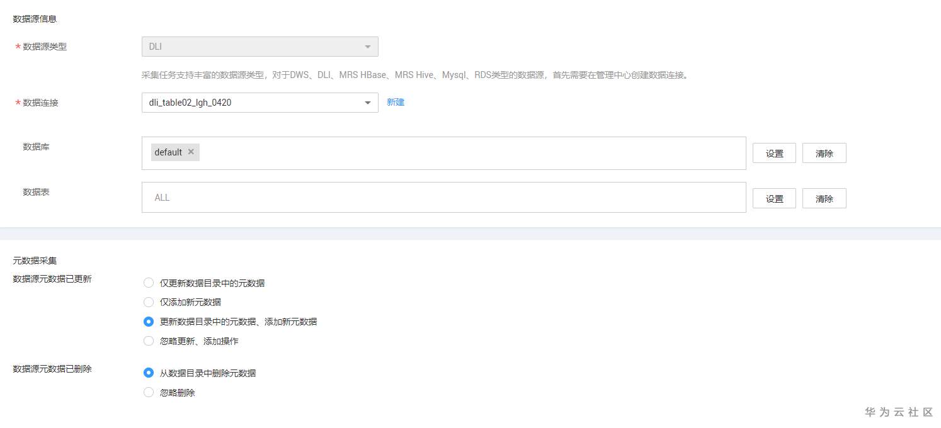Click the 新建 link
The image size is (941, 428).
pos(396,102)
